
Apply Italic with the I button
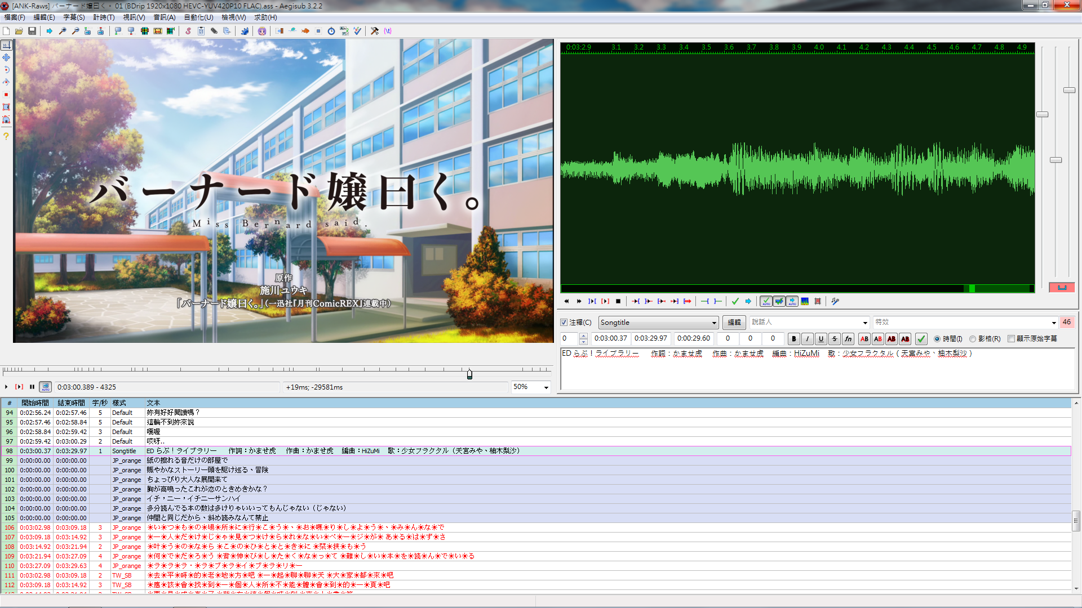click(808, 339)
